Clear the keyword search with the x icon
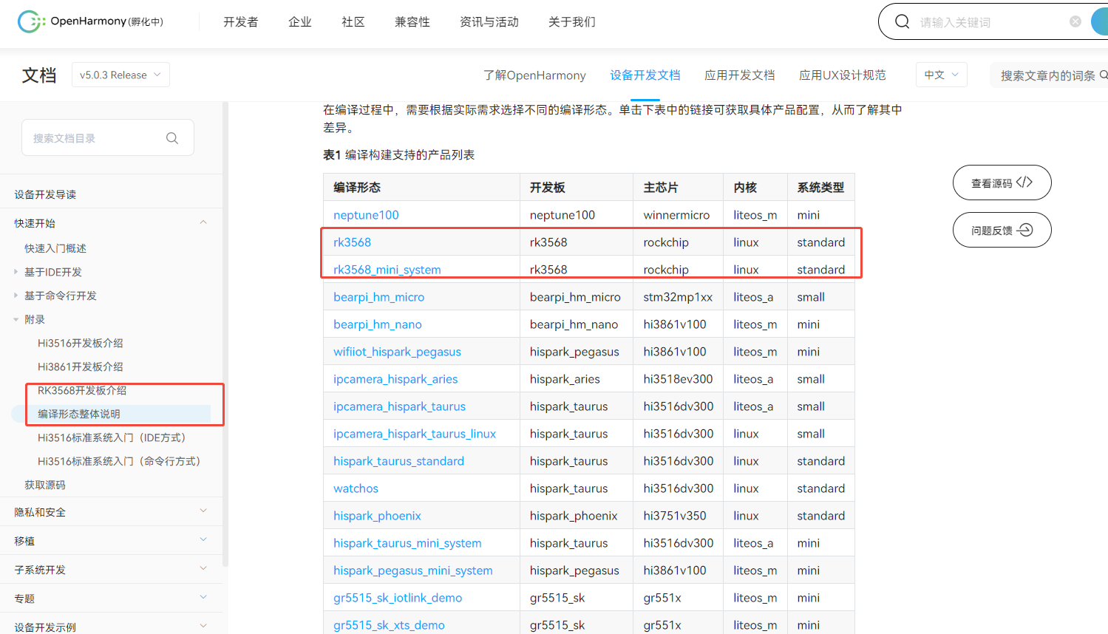This screenshot has height=634, width=1108. (x=1075, y=21)
